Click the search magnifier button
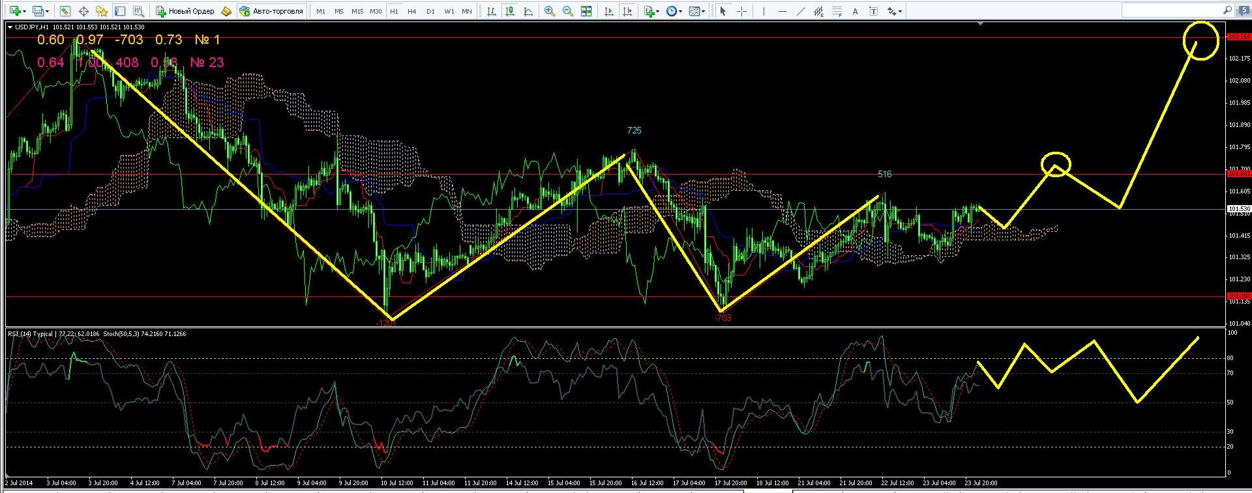This screenshot has height=493, width=1252. [x=1227, y=10]
